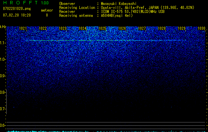Click the 0.6 kHz axis label
This screenshot has height=132, width=208.
[x=3, y=125]
